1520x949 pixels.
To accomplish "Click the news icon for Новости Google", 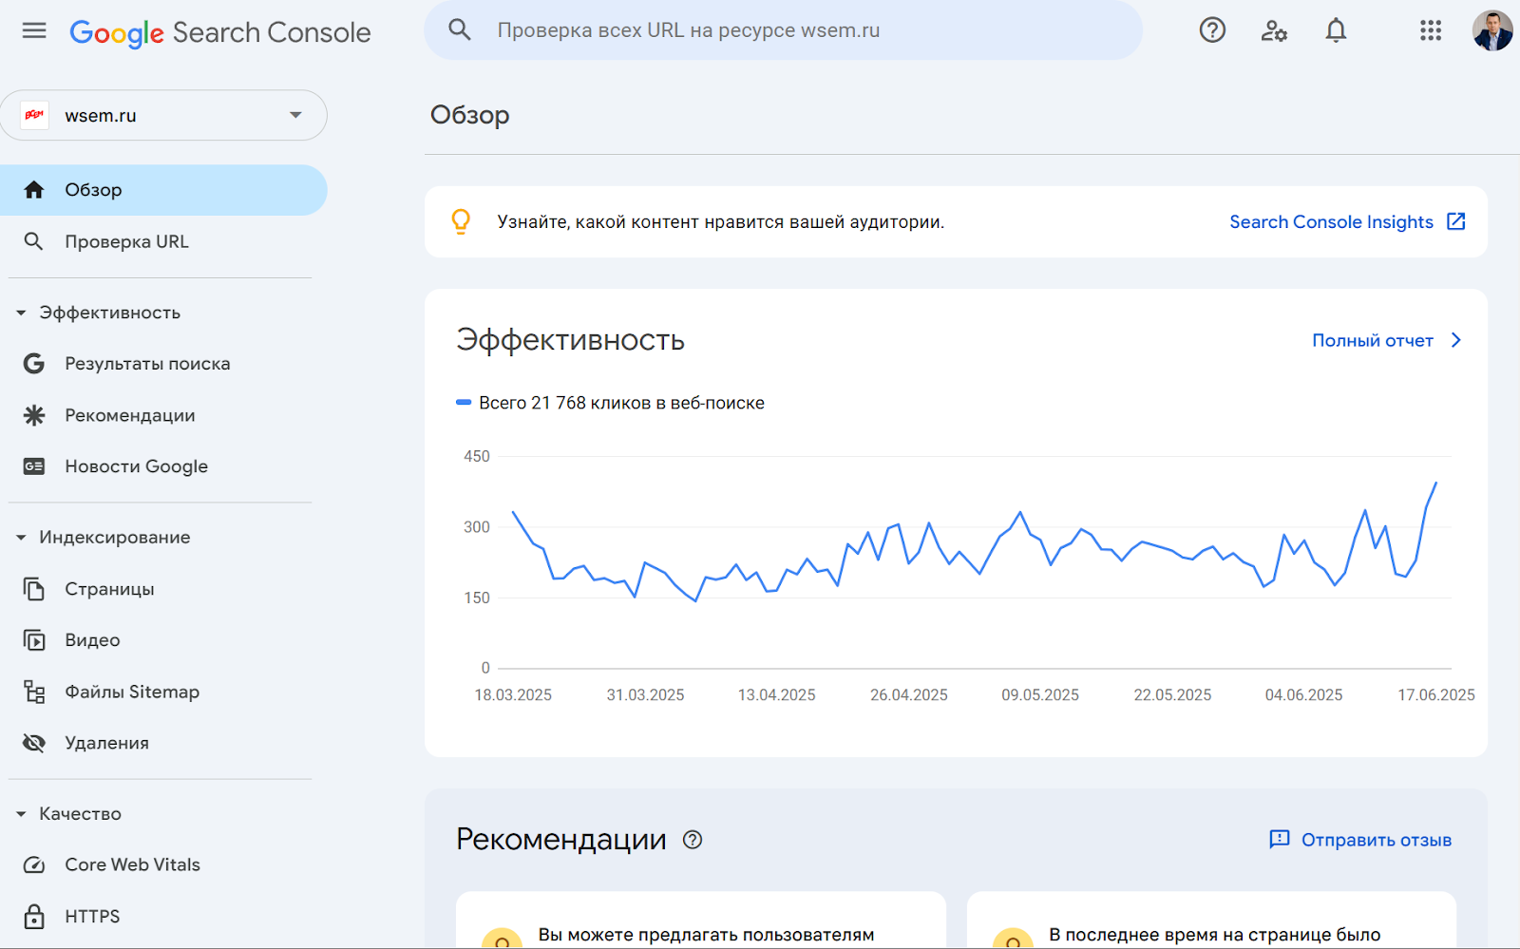I will point(34,466).
